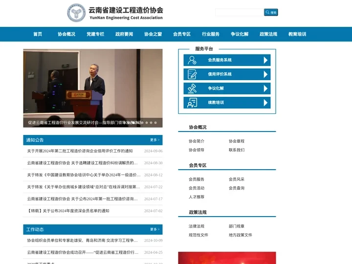352x264 pixels.
Task: Click 协会章程 link
Action: [x=237, y=141]
